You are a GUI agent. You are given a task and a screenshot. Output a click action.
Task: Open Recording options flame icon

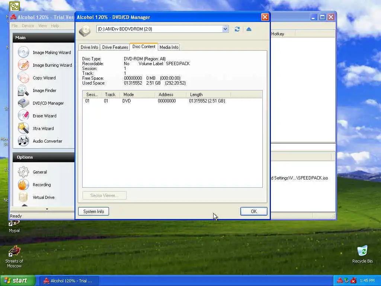point(23,184)
